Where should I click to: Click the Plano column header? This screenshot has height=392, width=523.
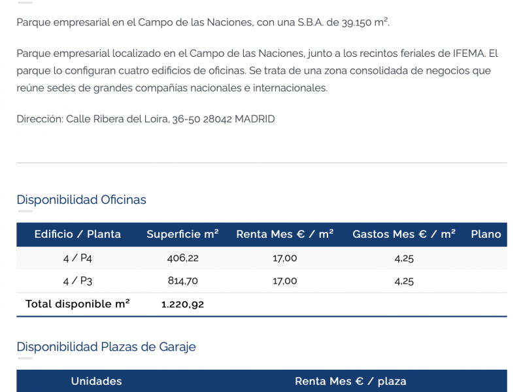(x=486, y=235)
